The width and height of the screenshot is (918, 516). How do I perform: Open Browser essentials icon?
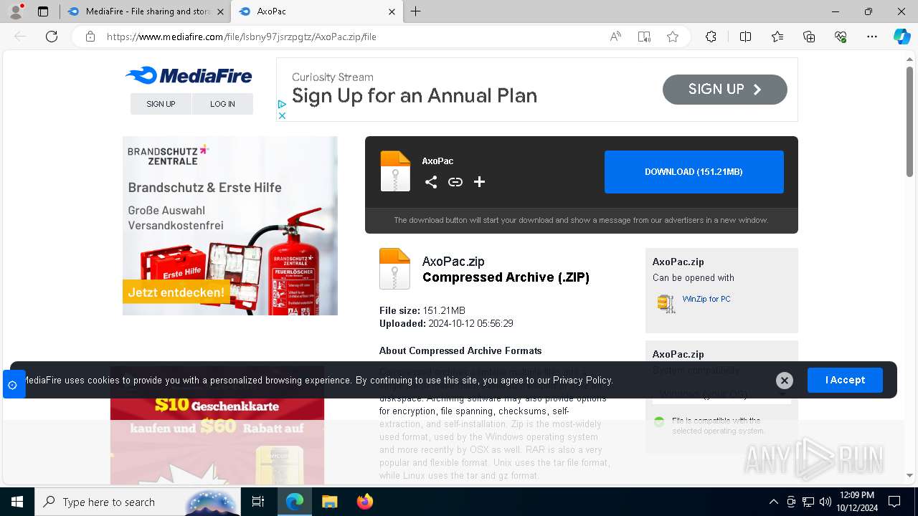click(841, 37)
